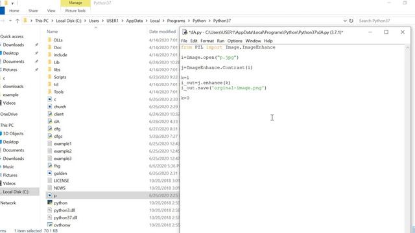
Task: Select the LICENSE file icon
Action: coord(49,181)
